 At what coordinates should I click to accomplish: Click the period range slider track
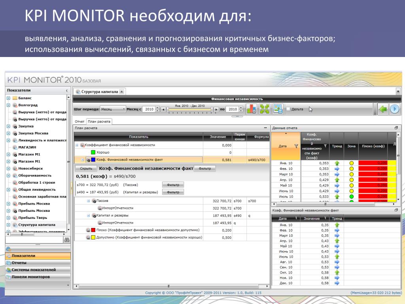pos(190,110)
